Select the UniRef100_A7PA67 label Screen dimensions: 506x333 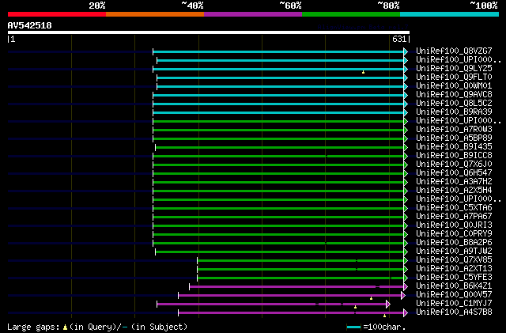(x=454, y=217)
